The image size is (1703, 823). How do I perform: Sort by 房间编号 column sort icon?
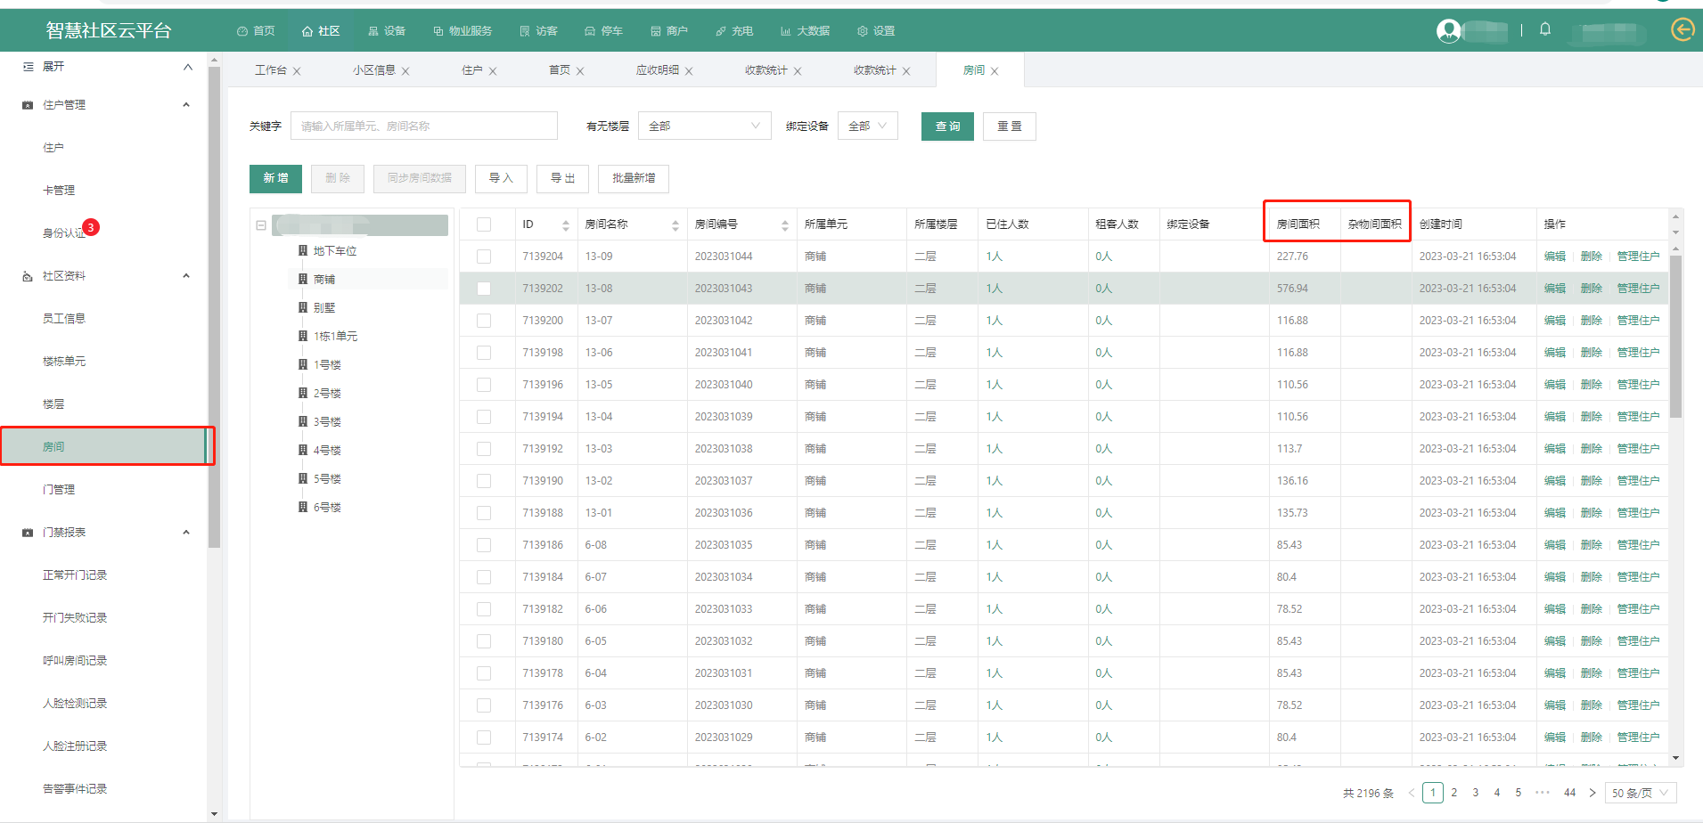784,225
